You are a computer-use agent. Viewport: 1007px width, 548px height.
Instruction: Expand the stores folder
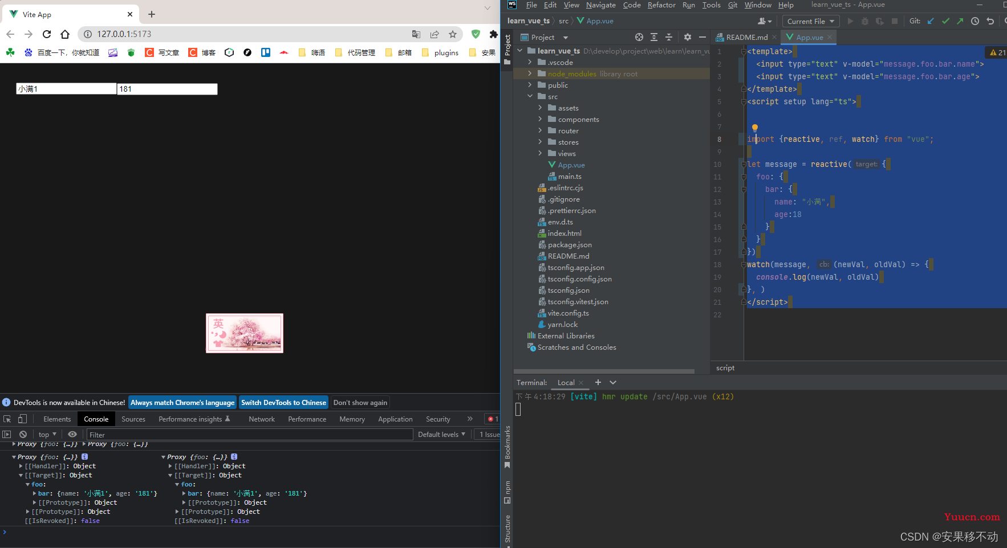540,142
